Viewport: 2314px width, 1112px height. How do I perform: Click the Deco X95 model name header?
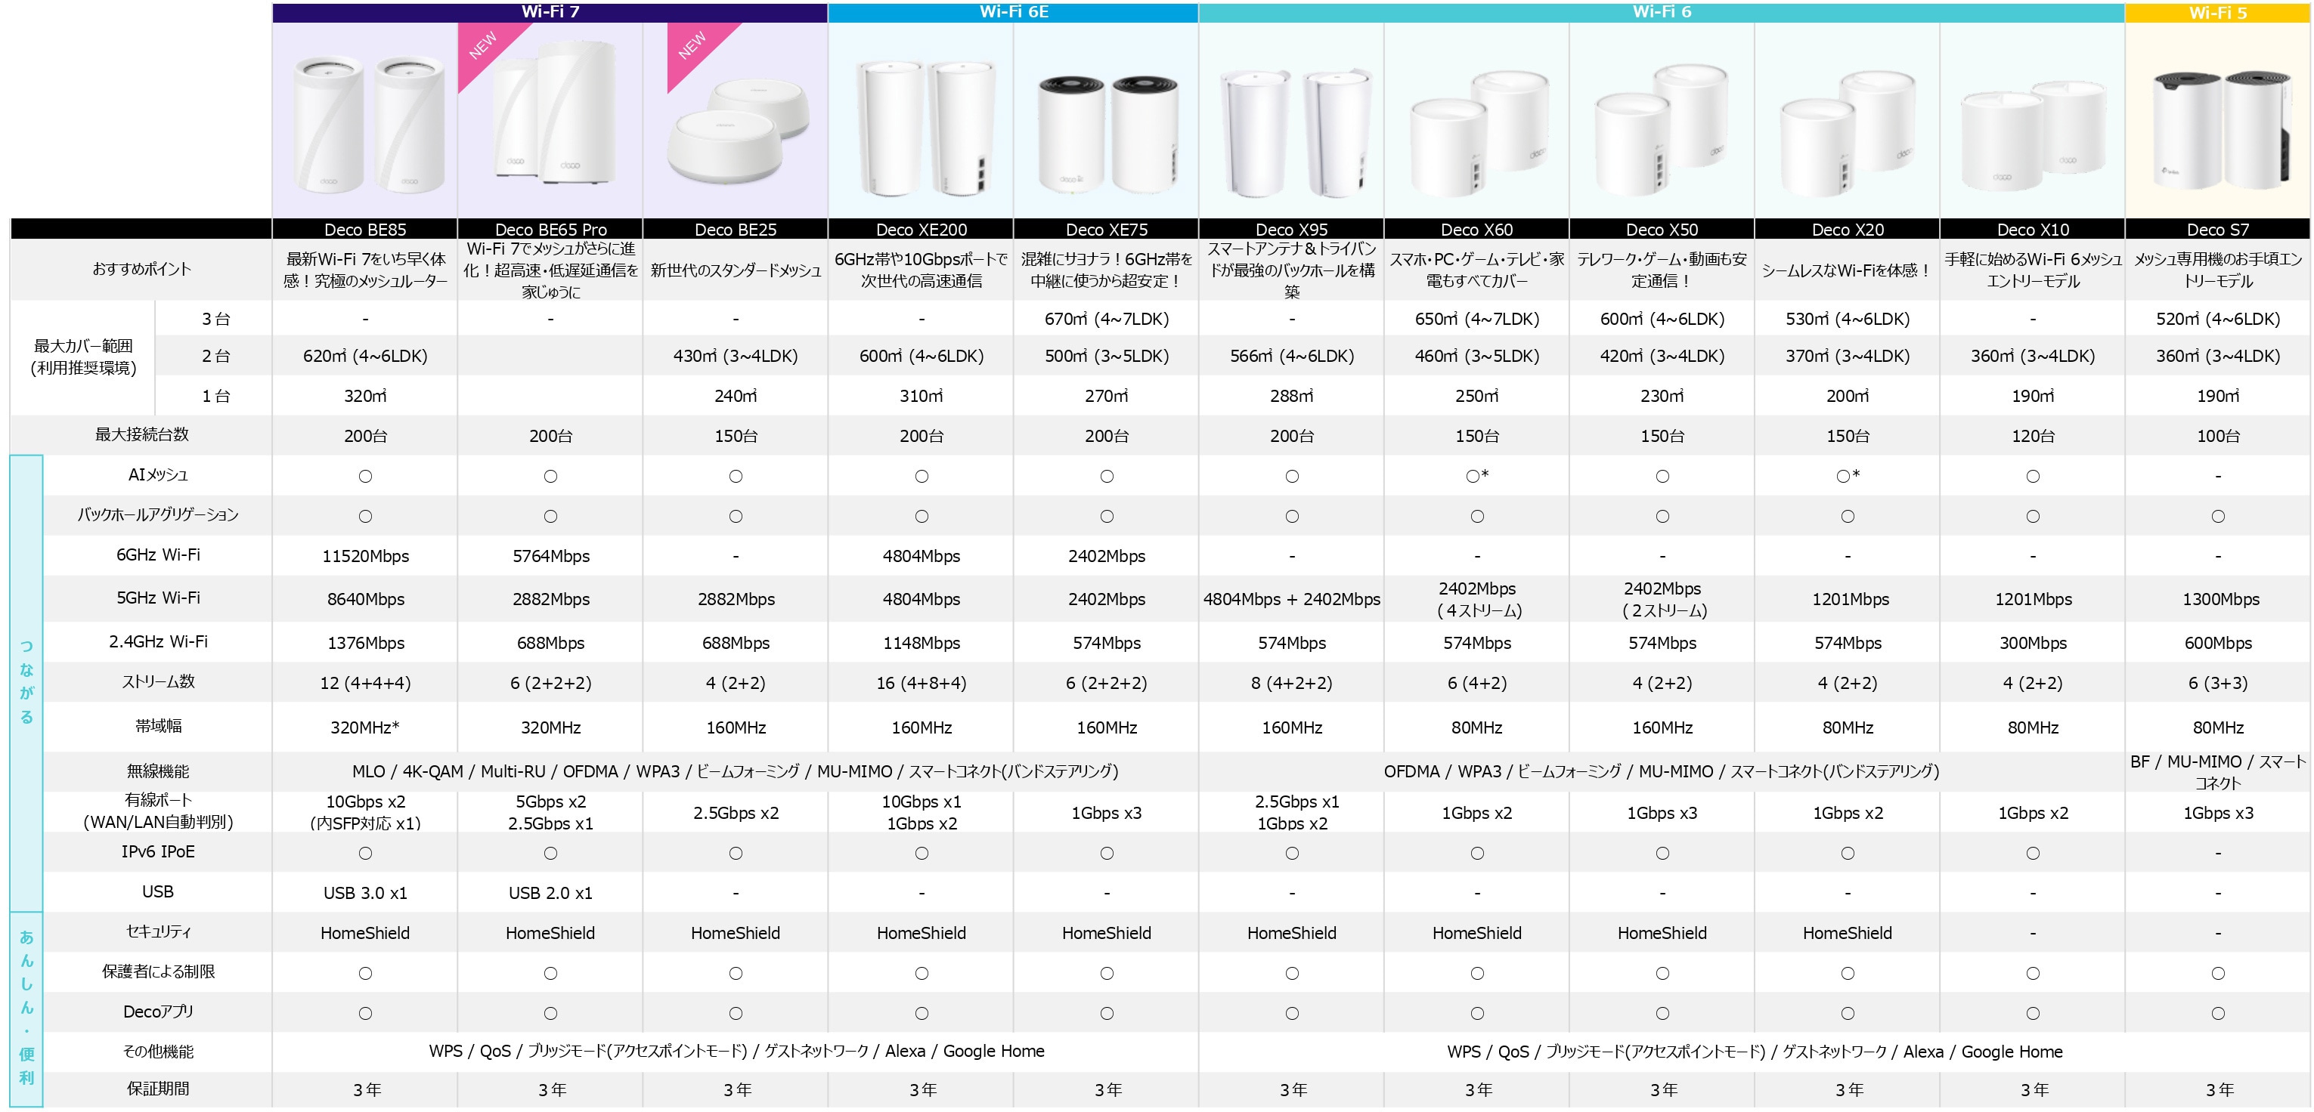[x=1292, y=229]
